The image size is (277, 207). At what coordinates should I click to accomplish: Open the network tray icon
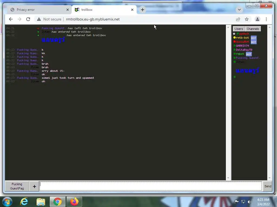click(x=243, y=202)
